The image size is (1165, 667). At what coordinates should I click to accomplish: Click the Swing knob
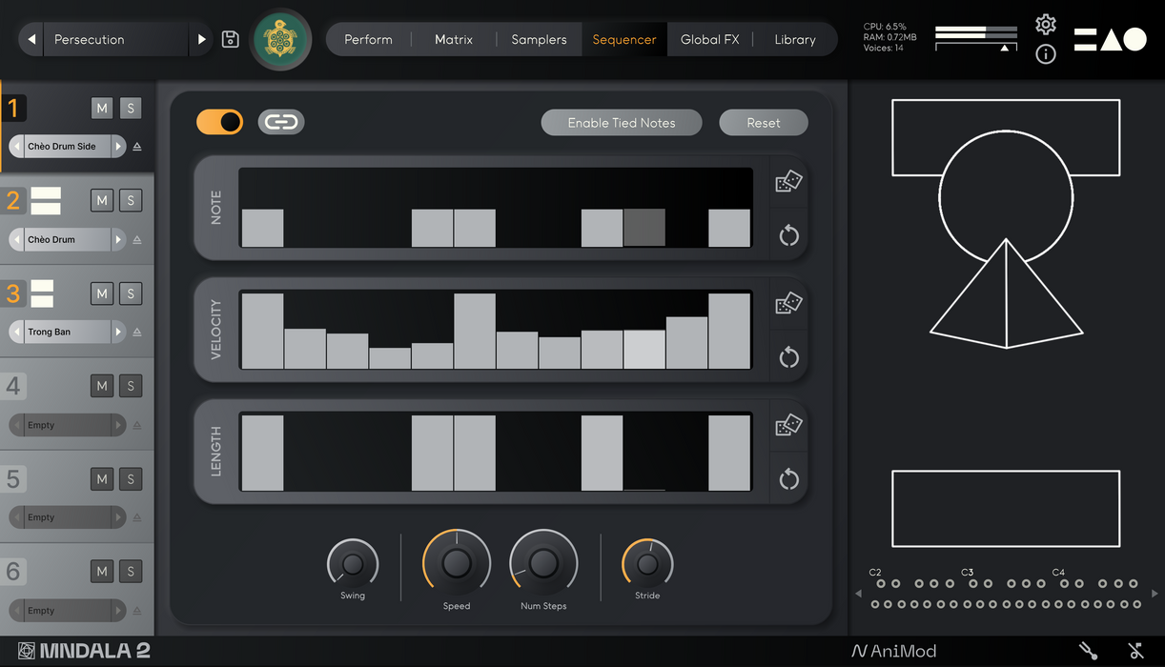[353, 564]
